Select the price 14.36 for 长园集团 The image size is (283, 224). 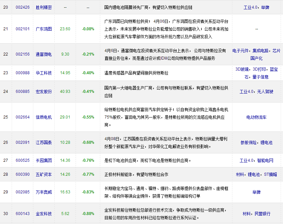click(65, 160)
